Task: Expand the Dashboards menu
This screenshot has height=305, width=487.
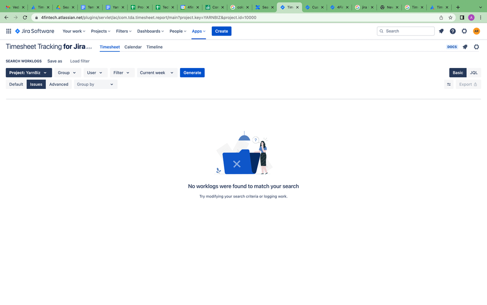Action: pyautogui.click(x=150, y=31)
